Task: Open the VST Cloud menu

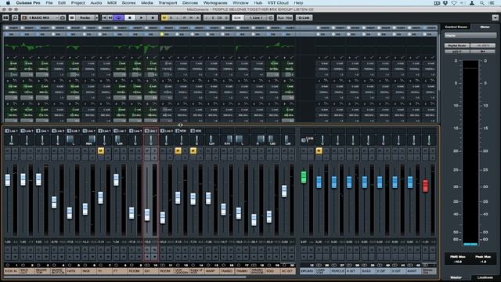Action: tap(278, 3)
